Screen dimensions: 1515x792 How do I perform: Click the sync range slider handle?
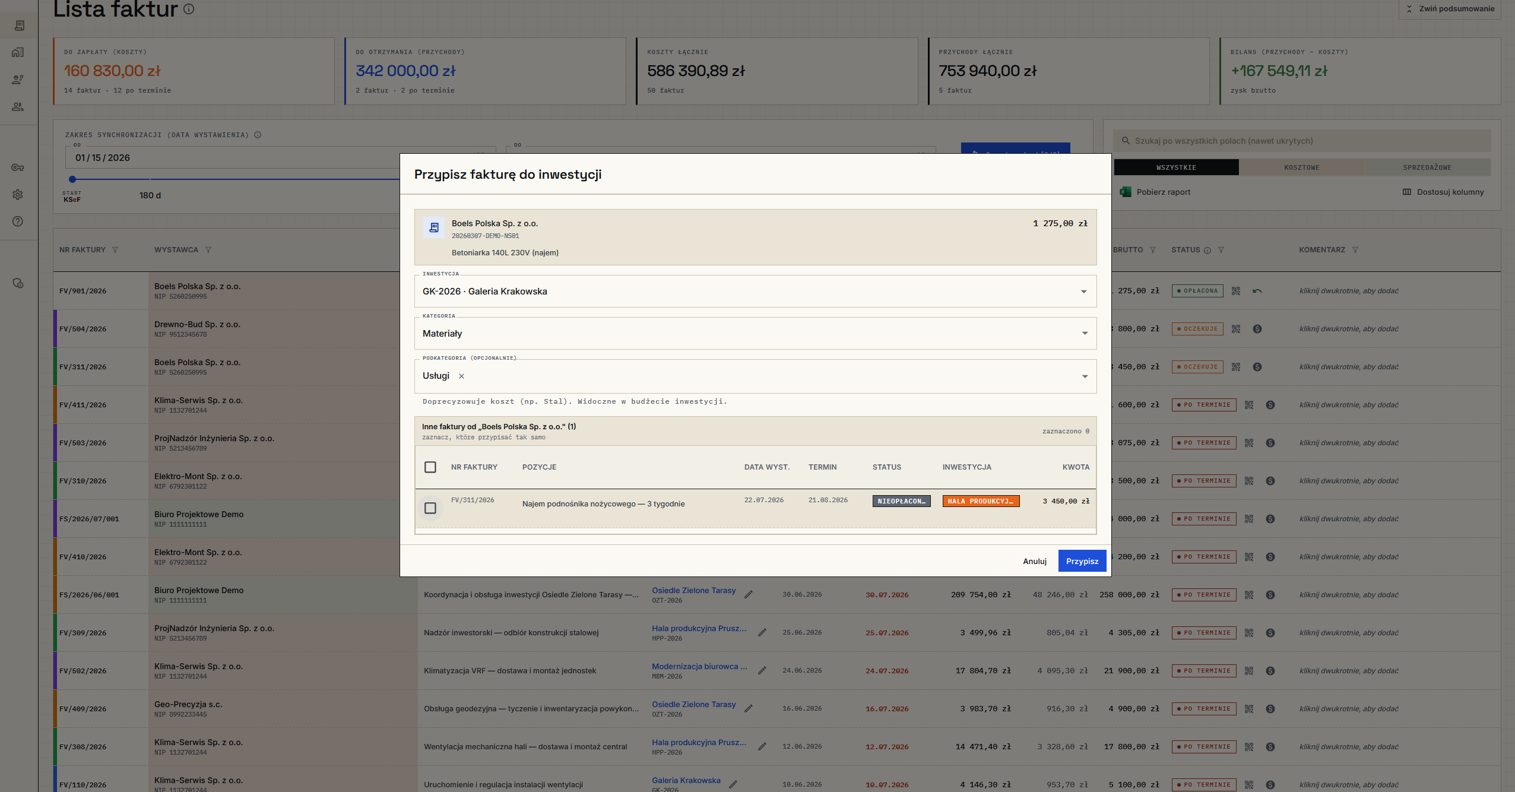pyautogui.click(x=72, y=179)
